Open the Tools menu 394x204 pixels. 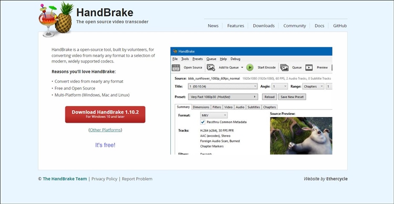click(x=185, y=59)
